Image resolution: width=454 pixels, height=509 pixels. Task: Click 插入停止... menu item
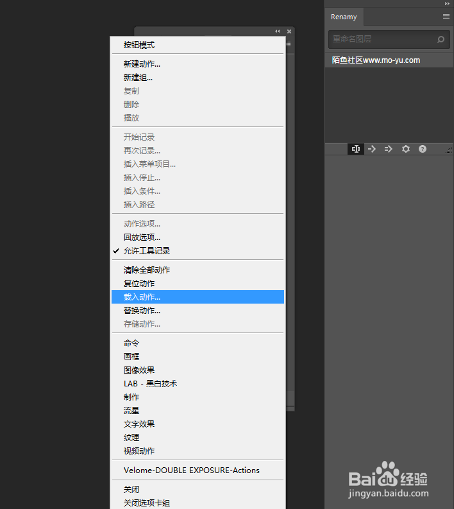click(x=198, y=178)
